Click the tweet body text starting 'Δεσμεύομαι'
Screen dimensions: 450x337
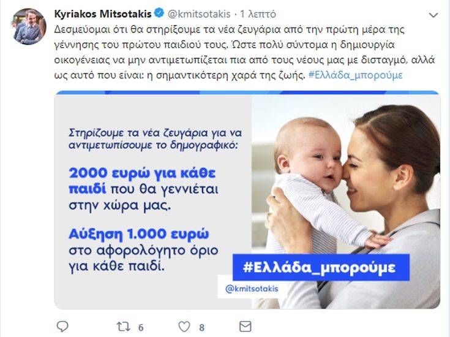coord(244,52)
